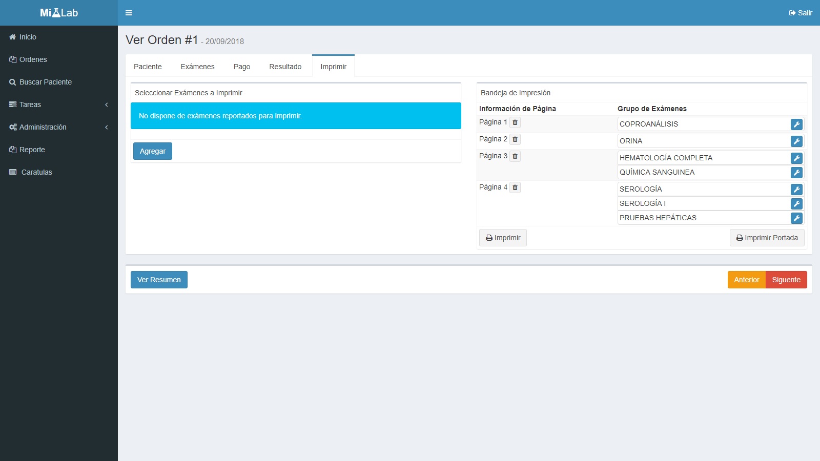The image size is (820, 461).
Task: Select the Imprimir tab
Action: click(333, 66)
